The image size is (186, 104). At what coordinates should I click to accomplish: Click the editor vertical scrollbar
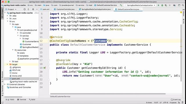(x=181, y=53)
